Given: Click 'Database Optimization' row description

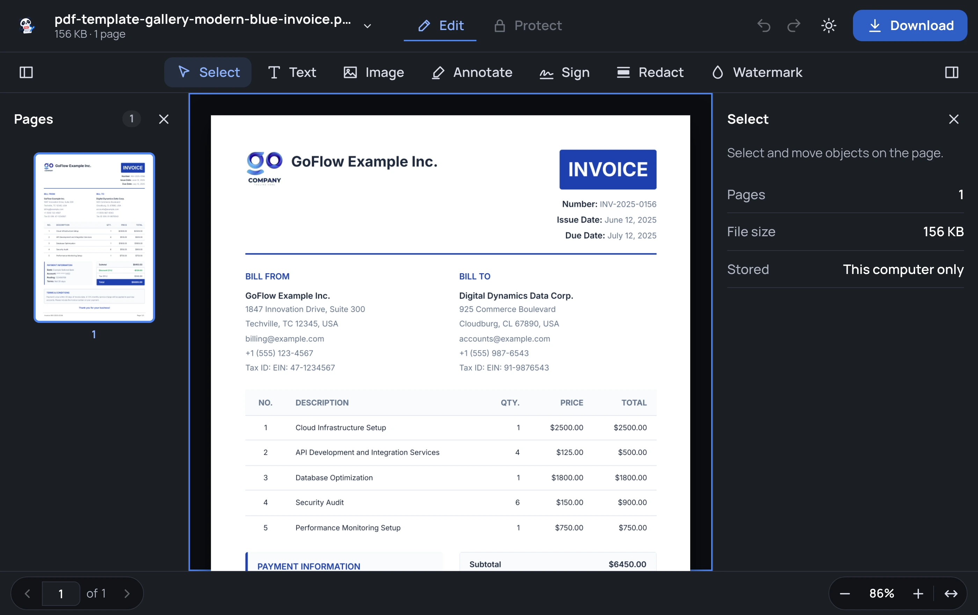Looking at the screenshot, I should coord(334,477).
